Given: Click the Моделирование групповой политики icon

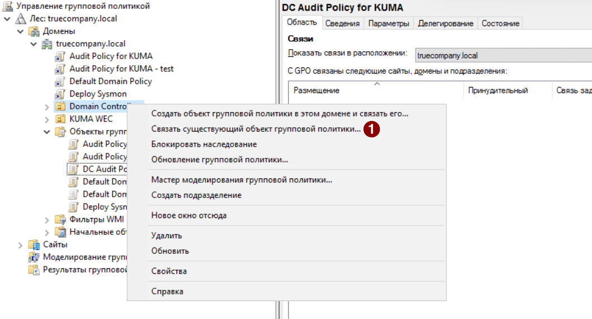Looking at the screenshot, I should (x=34, y=257).
